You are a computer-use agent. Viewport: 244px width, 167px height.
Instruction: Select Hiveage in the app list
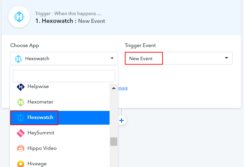[x=60, y=162]
